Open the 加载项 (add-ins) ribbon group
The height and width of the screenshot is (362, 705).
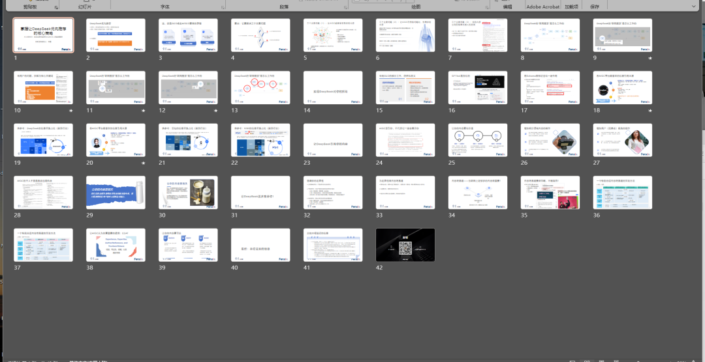coord(573,7)
